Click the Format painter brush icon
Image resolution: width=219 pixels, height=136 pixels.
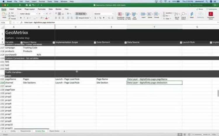pos(9,19)
